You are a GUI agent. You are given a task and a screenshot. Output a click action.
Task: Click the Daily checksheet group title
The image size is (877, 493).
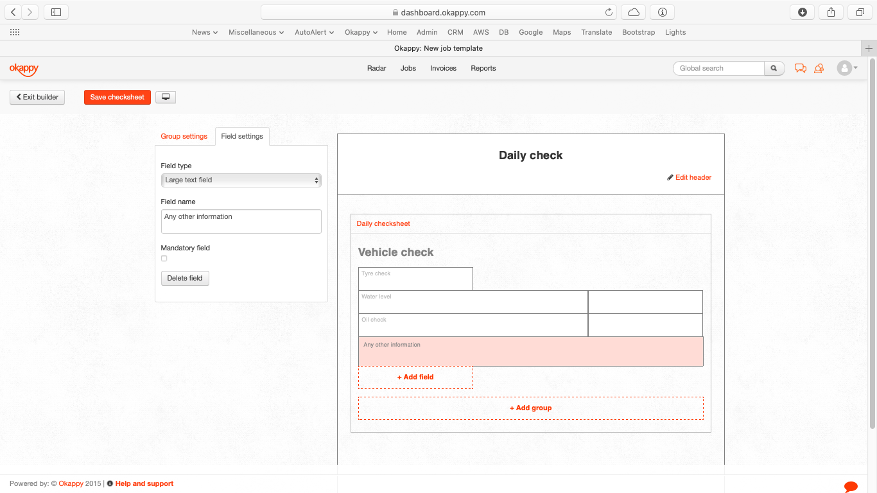pos(383,223)
